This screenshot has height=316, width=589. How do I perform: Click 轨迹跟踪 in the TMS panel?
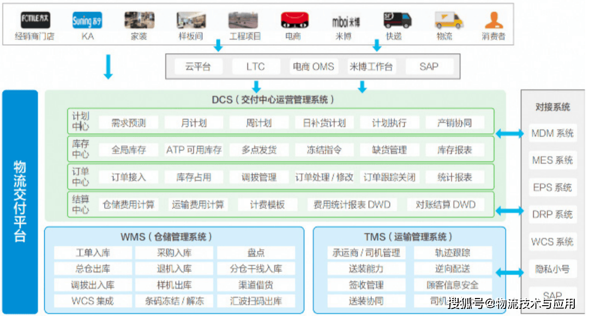(452, 253)
